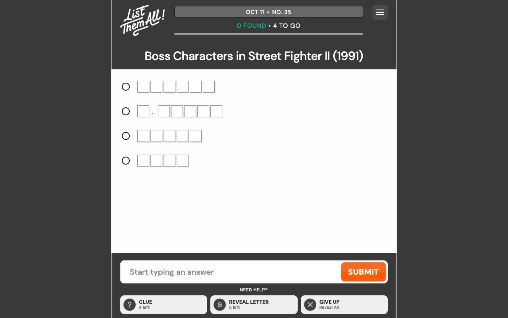This screenshot has height=318, width=508.
Task: Select the first answer's circle marker
Action: 126,87
